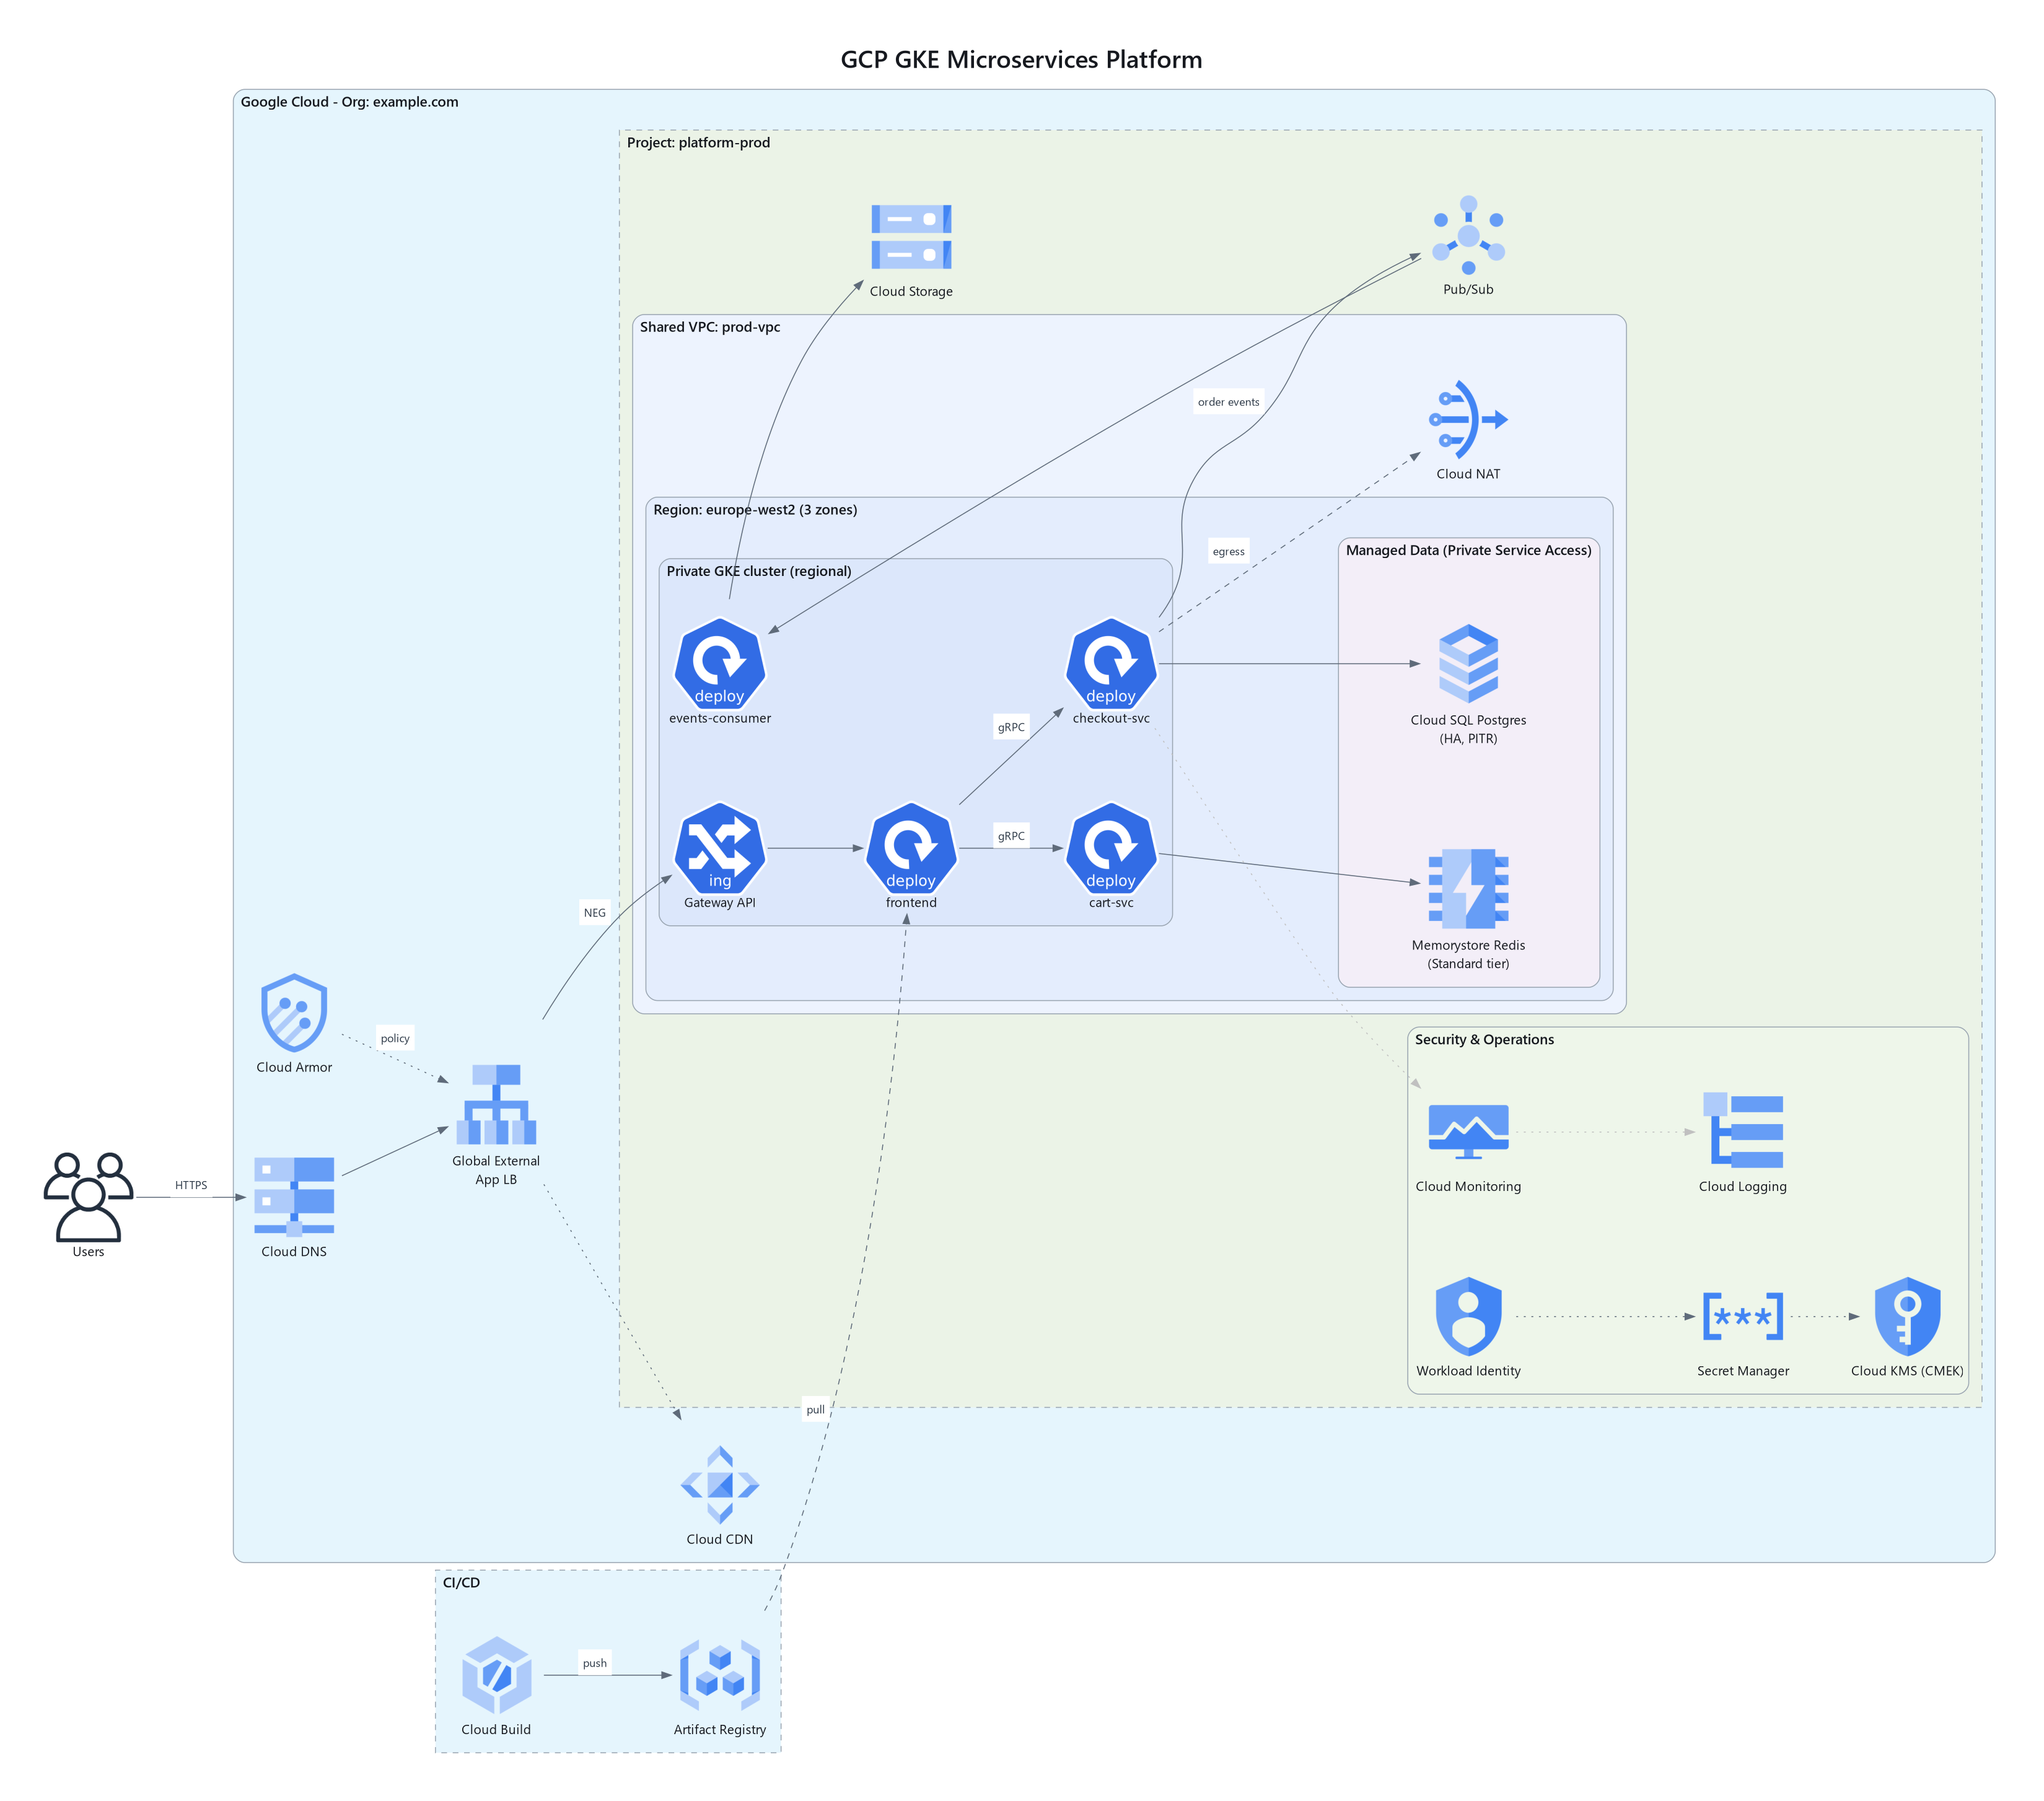Click the frontend deploy icon

pos(911,848)
